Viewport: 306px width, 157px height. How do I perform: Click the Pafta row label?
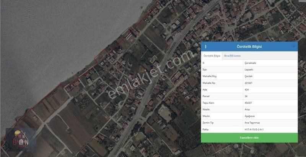click(x=205, y=129)
